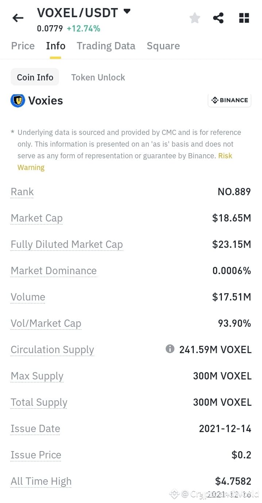Switch to Token Unlock view
The image size is (262, 503).
(98, 77)
